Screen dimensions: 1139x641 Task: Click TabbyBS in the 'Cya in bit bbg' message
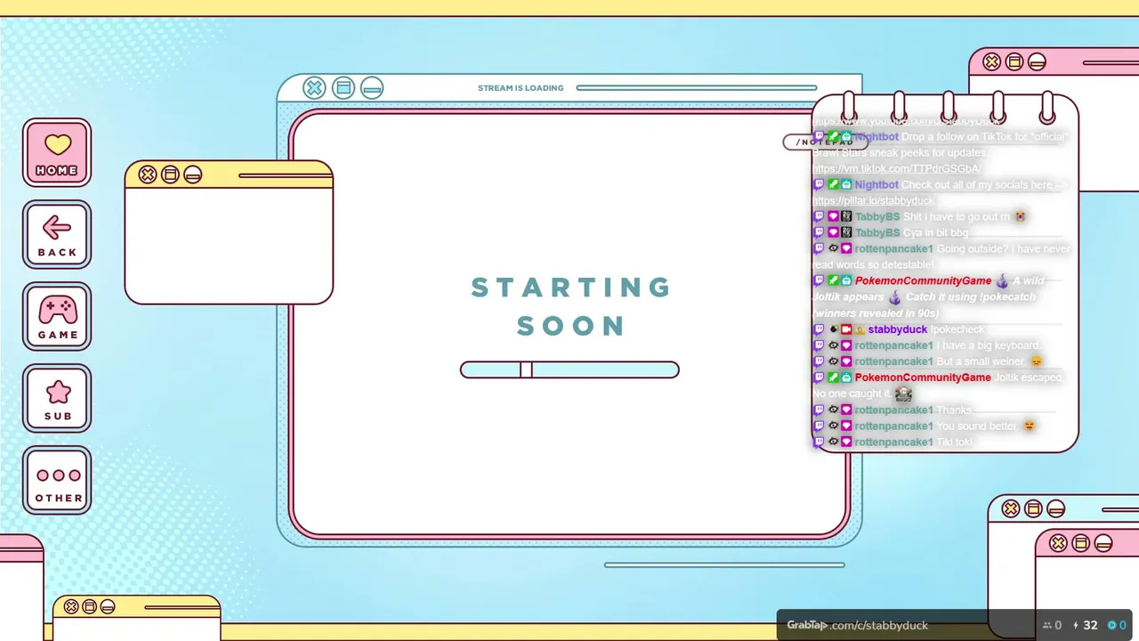tap(877, 233)
